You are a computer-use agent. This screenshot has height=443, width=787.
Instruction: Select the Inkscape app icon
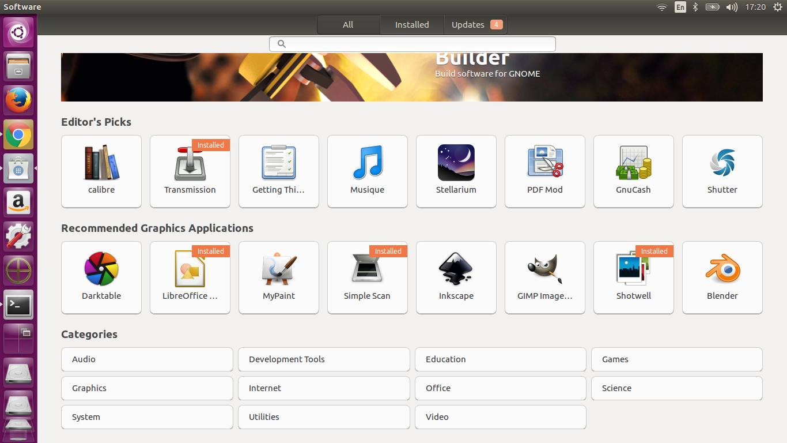click(x=456, y=269)
